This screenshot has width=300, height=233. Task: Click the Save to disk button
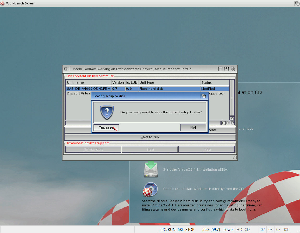tap(150, 137)
